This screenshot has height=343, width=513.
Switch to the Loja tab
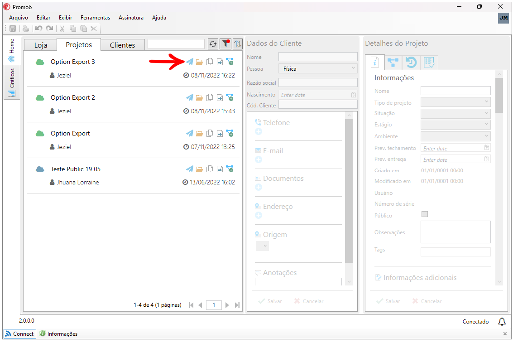tap(41, 45)
